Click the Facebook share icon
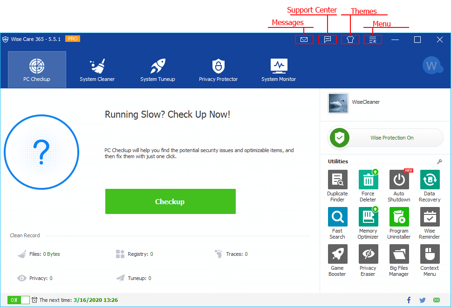Screen dimensions: 451x307 pos(409,300)
